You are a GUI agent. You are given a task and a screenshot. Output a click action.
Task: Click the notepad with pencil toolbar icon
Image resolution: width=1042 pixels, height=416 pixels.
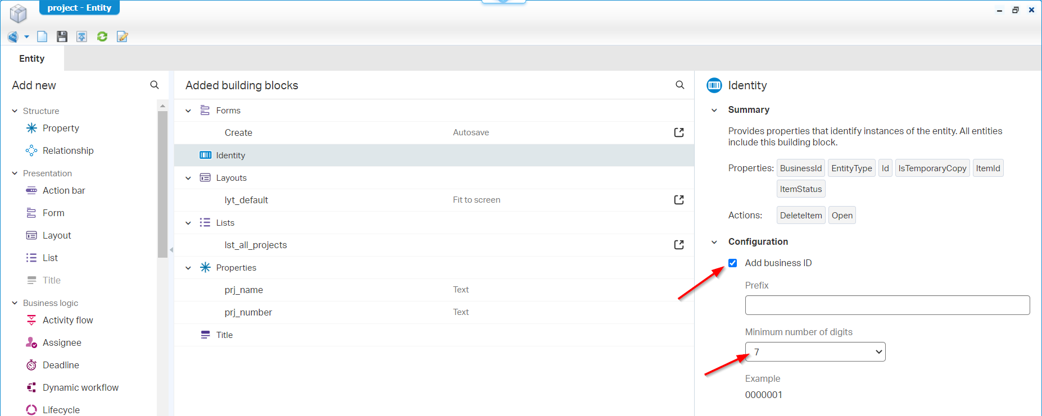(122, 36)
